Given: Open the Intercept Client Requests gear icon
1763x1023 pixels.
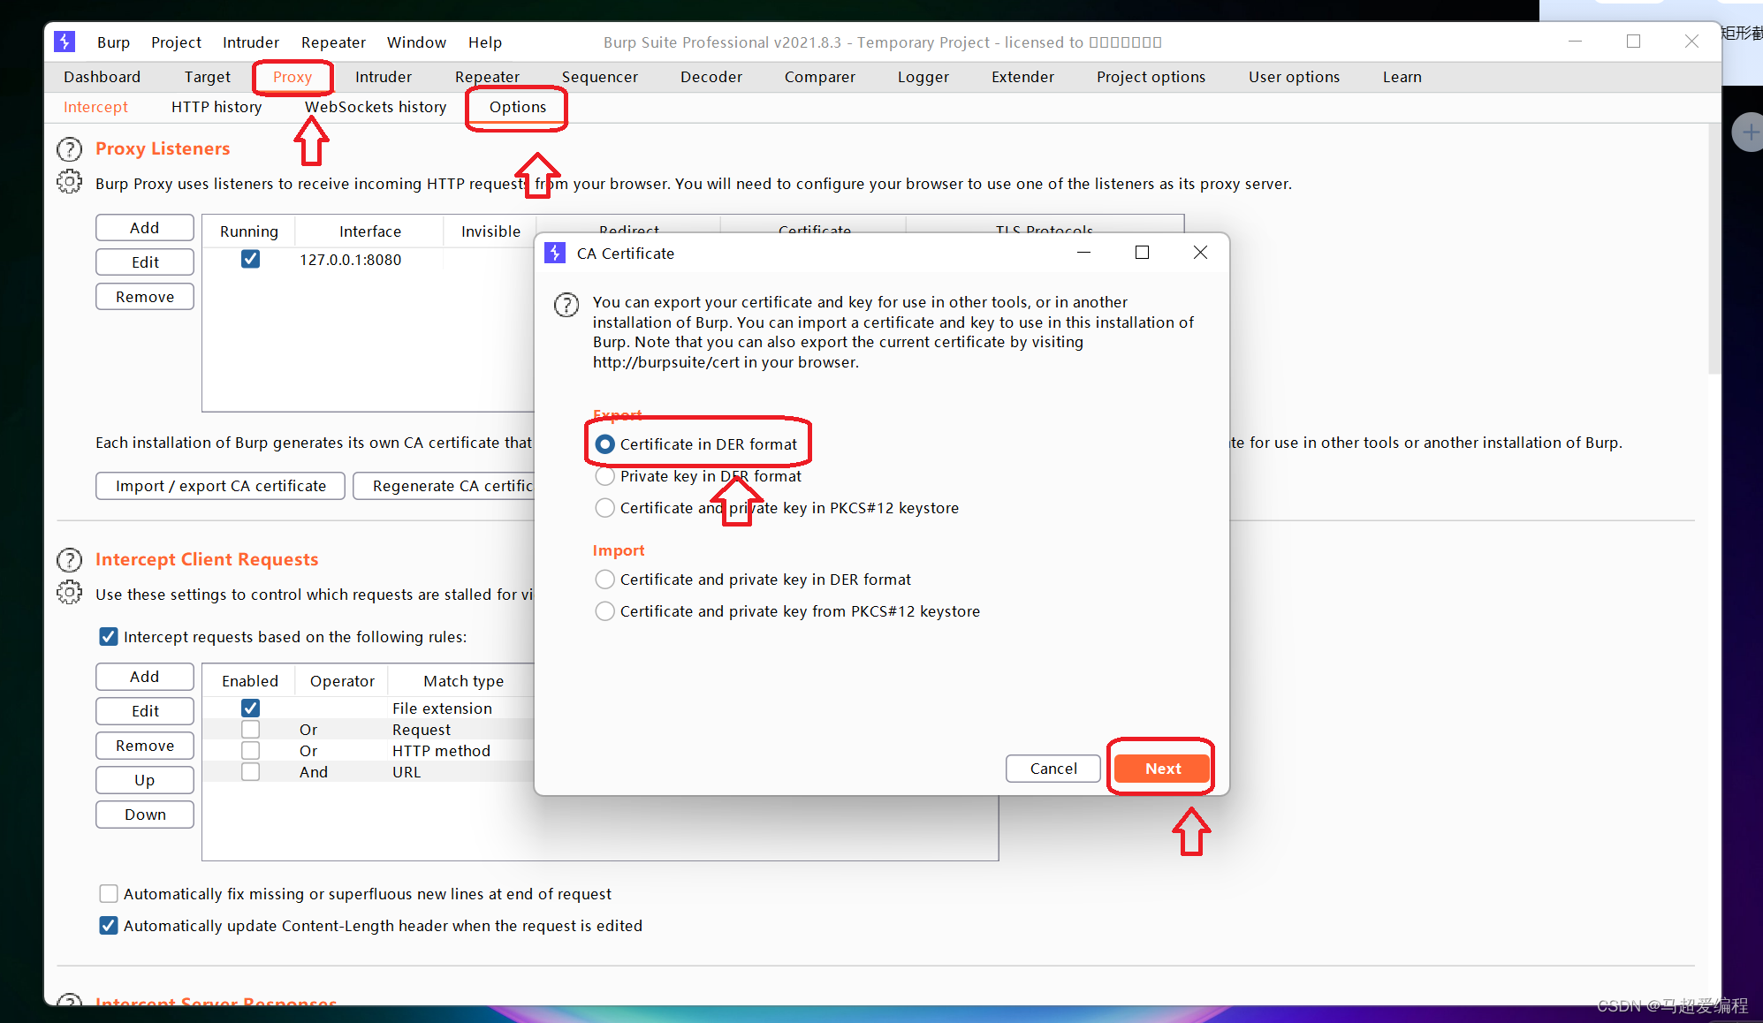Looking at the screenshot, I should click(x=69, y=593).
